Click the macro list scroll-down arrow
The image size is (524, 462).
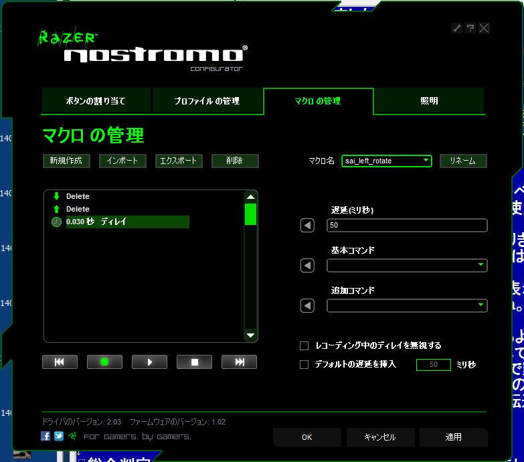[x=250, y=335]
